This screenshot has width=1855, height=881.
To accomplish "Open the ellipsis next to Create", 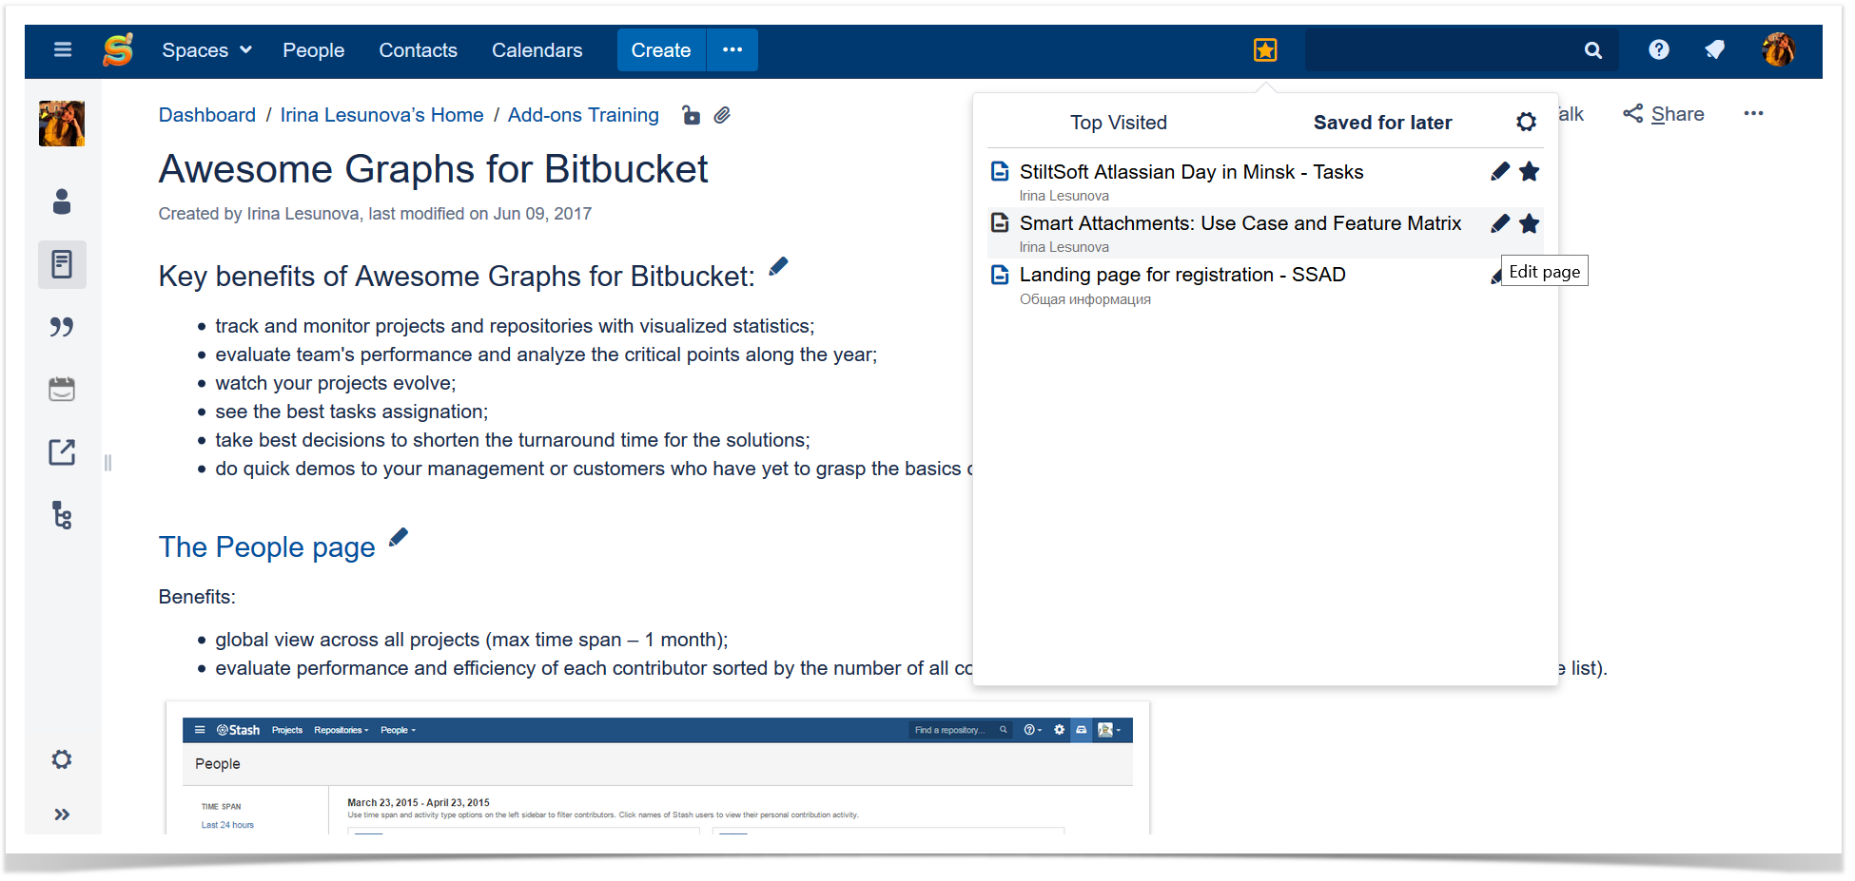I will pyautogui.click(x=732, y=50).
